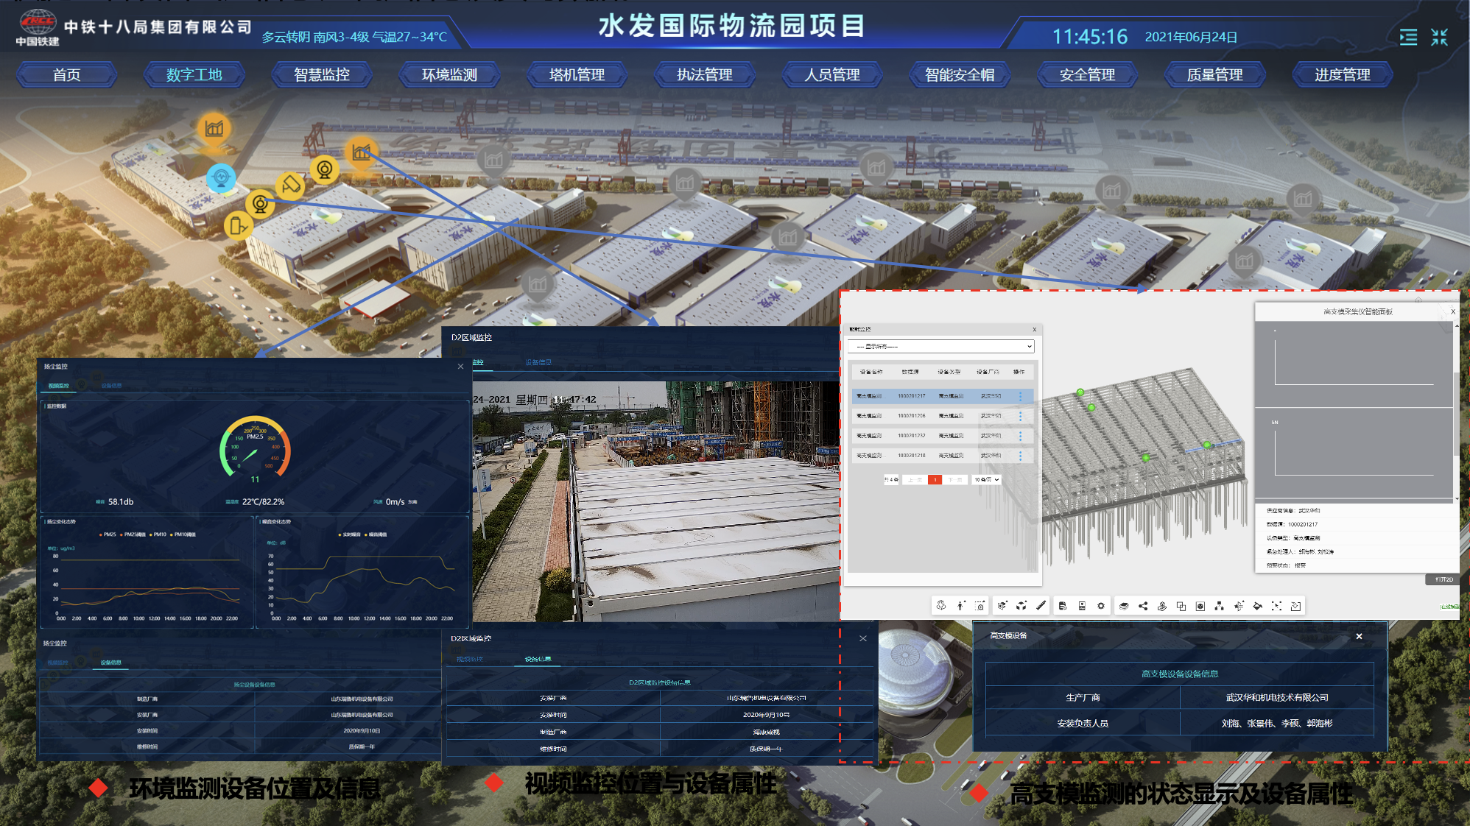Click the blue highlighted map marker icon
The width and height of the screenshot is (1470, 826).
click(221, 177)
